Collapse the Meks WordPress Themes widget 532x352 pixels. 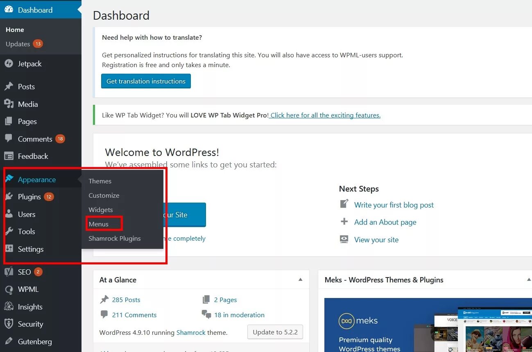click(529, 280)
